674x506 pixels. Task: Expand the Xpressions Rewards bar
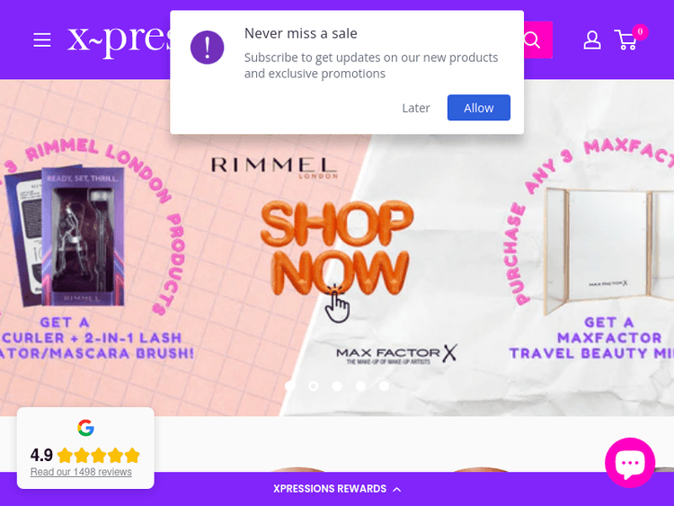click(337, 489)
